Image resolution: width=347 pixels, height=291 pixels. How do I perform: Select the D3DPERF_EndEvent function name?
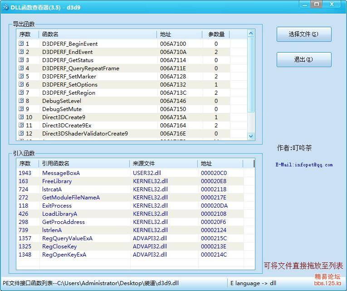pos(68,52)
